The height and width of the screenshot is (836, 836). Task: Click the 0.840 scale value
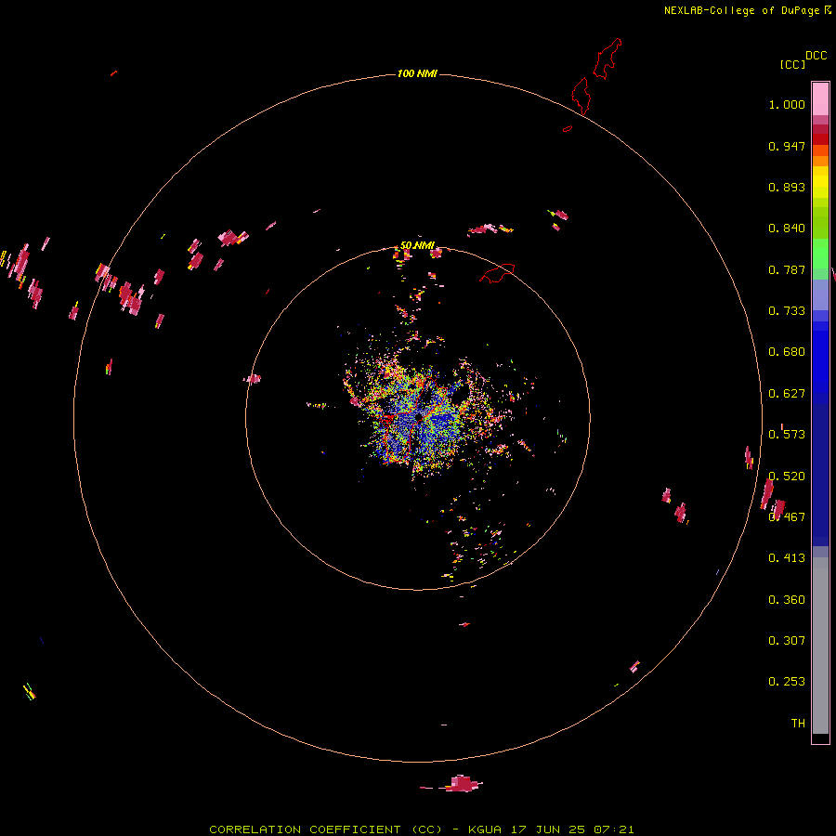[x=787, y=229]
